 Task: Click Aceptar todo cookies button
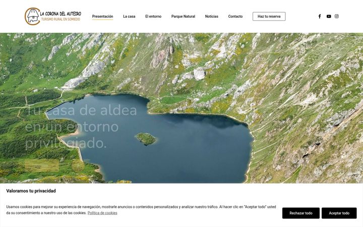[339, 213]
